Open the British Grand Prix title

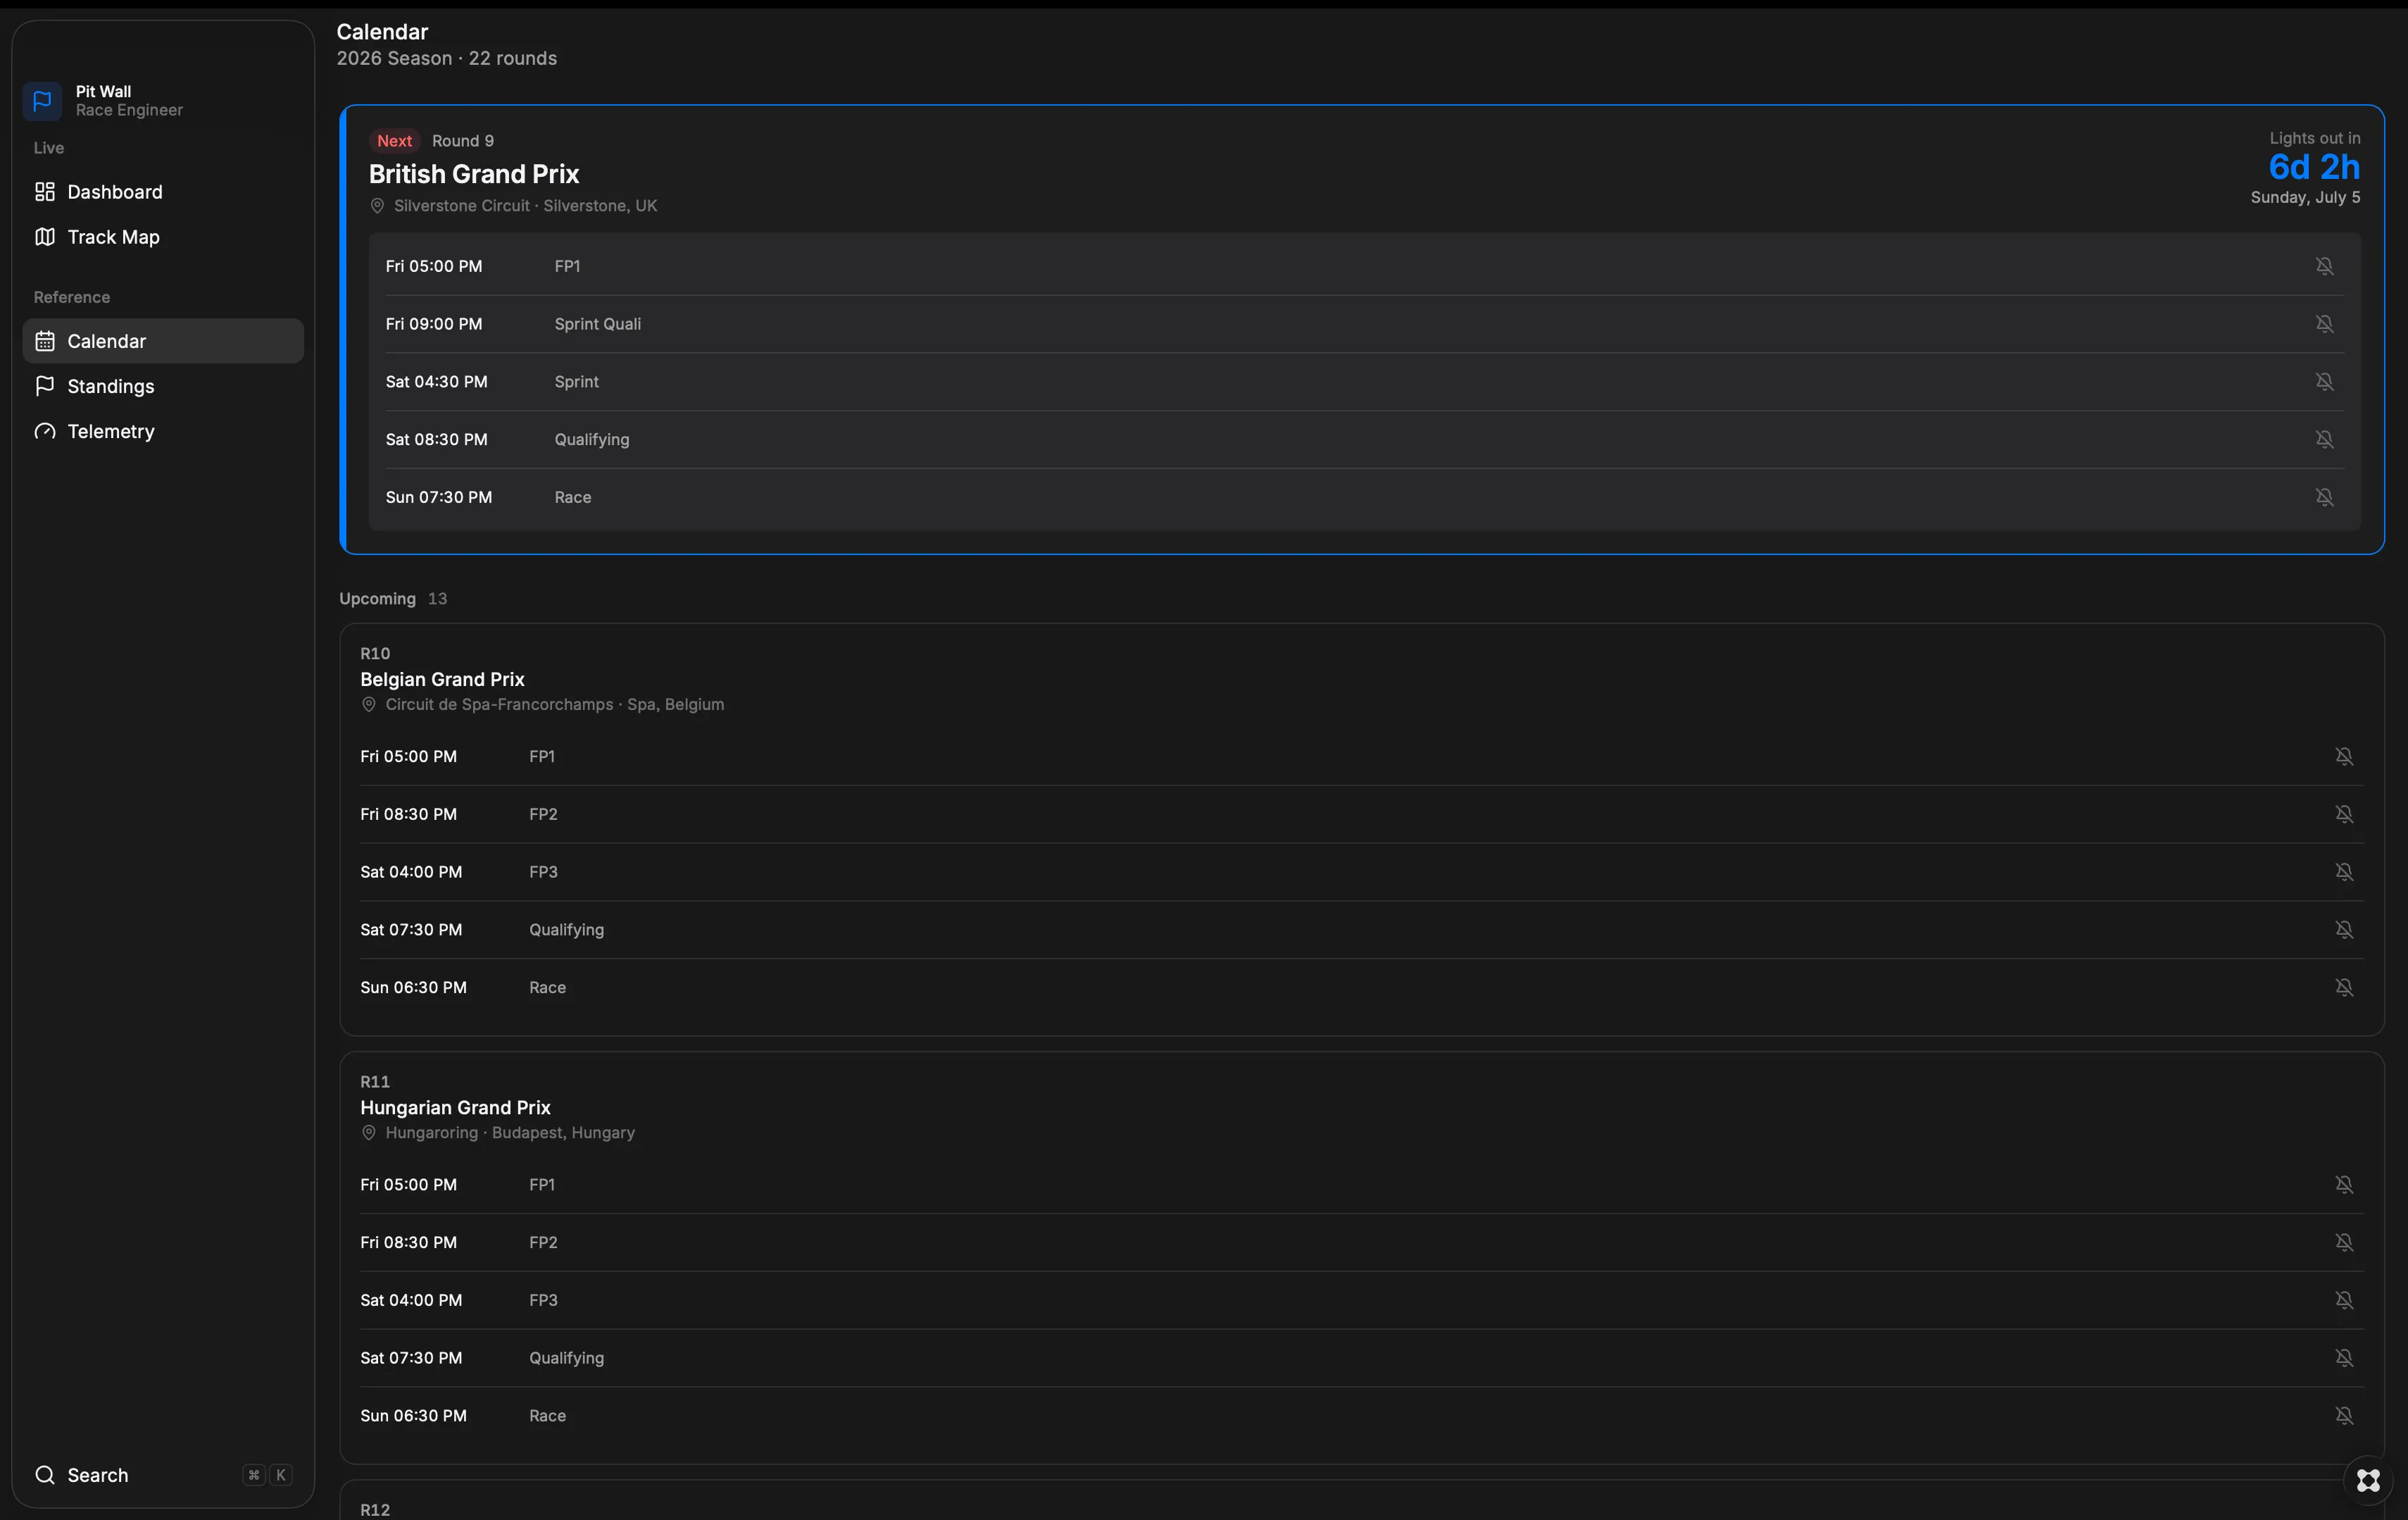tap(474, 174)
